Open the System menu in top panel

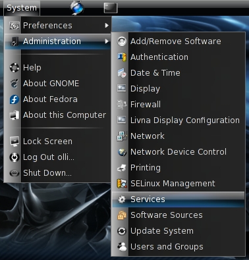22,8
